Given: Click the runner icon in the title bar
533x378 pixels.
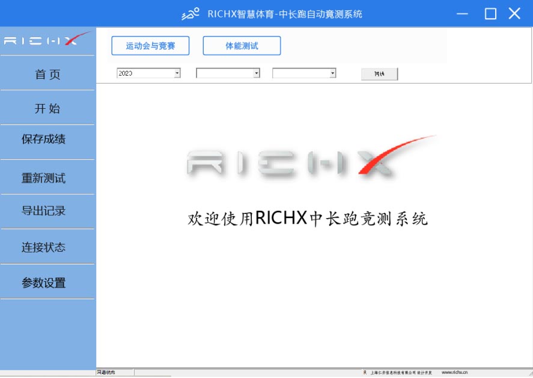Looking at the screenshot, I should (x=190, y=14).
